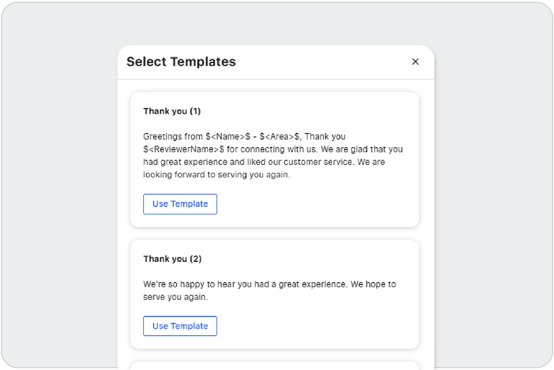The width and height of the screenshot is (554, 370).
Task: Use the Thank you (2) template
Action: coord(180,326)
